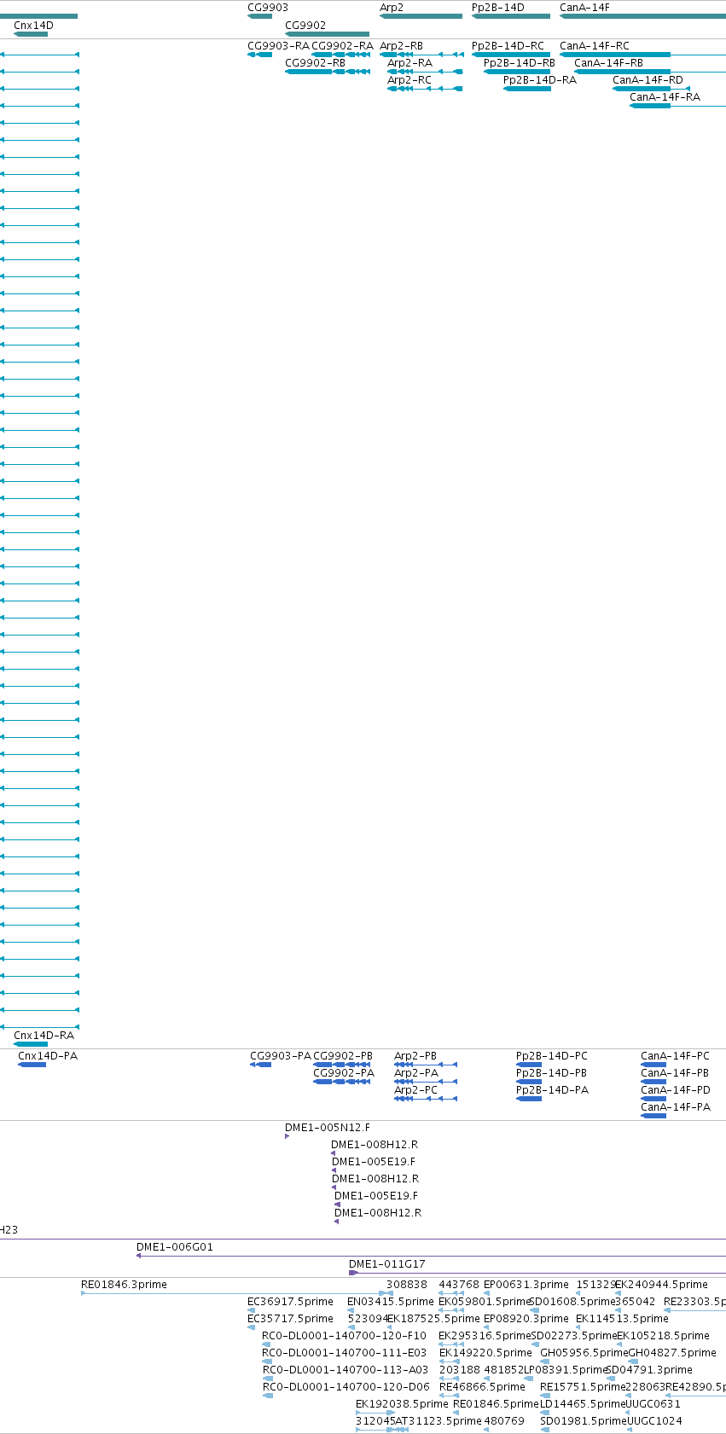
Task: Select the EK192038.5prime EST label
Action: tap(402, 1404)
